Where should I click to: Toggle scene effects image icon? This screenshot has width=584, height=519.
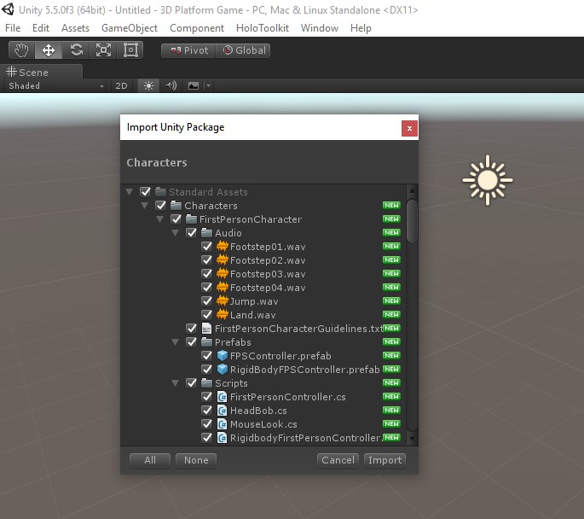pyautogui.click(x=194, y=85)
